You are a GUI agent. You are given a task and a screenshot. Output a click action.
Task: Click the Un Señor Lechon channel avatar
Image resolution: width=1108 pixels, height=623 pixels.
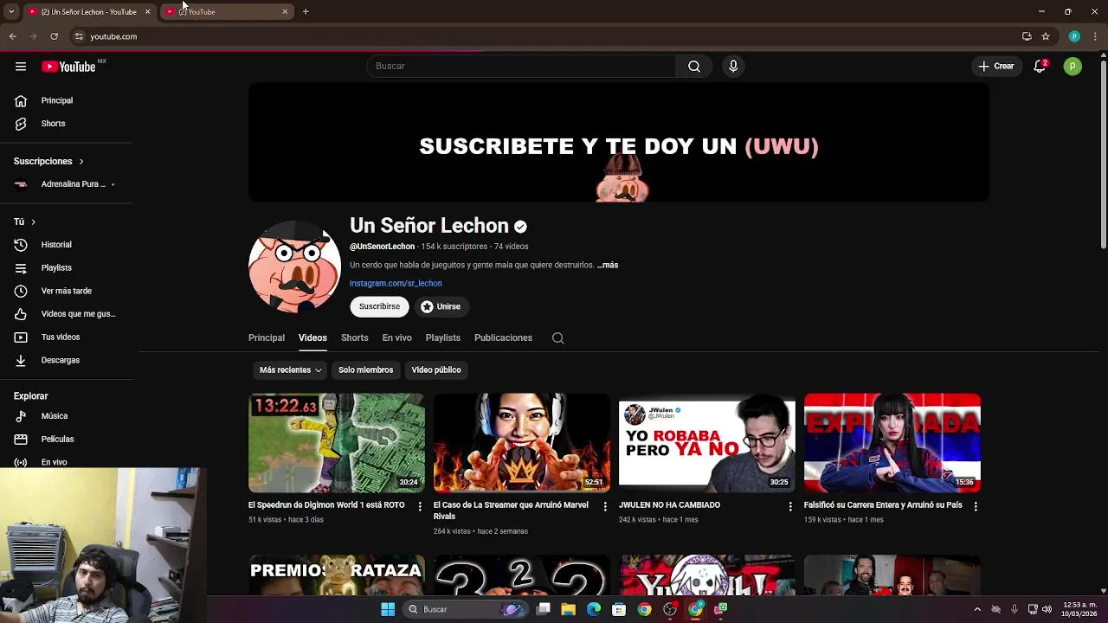click(294, 267)
